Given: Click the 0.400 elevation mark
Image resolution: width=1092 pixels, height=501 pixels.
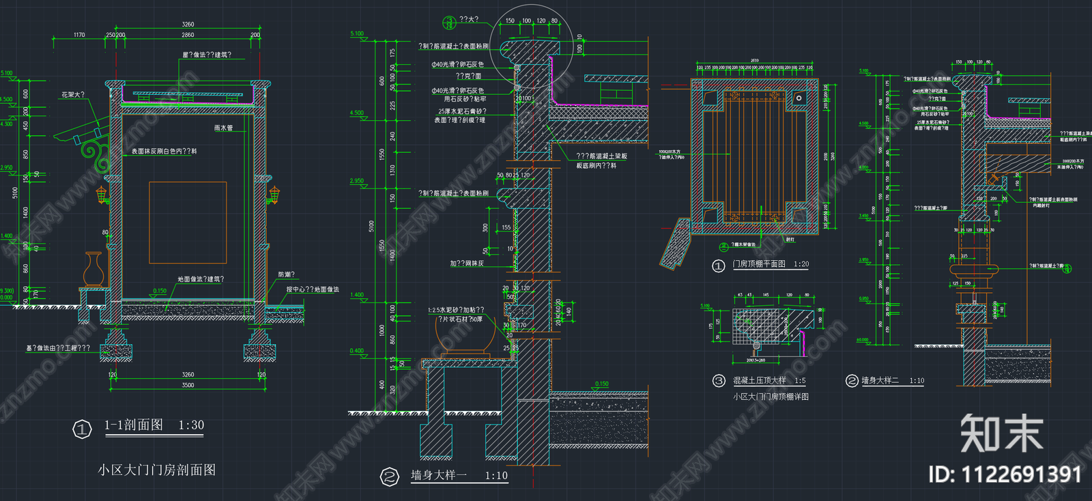Looking at the screenshot, I should pos(357,351).
